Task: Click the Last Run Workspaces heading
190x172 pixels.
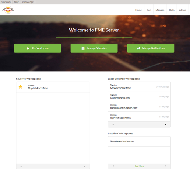Action: pos(120,133)
